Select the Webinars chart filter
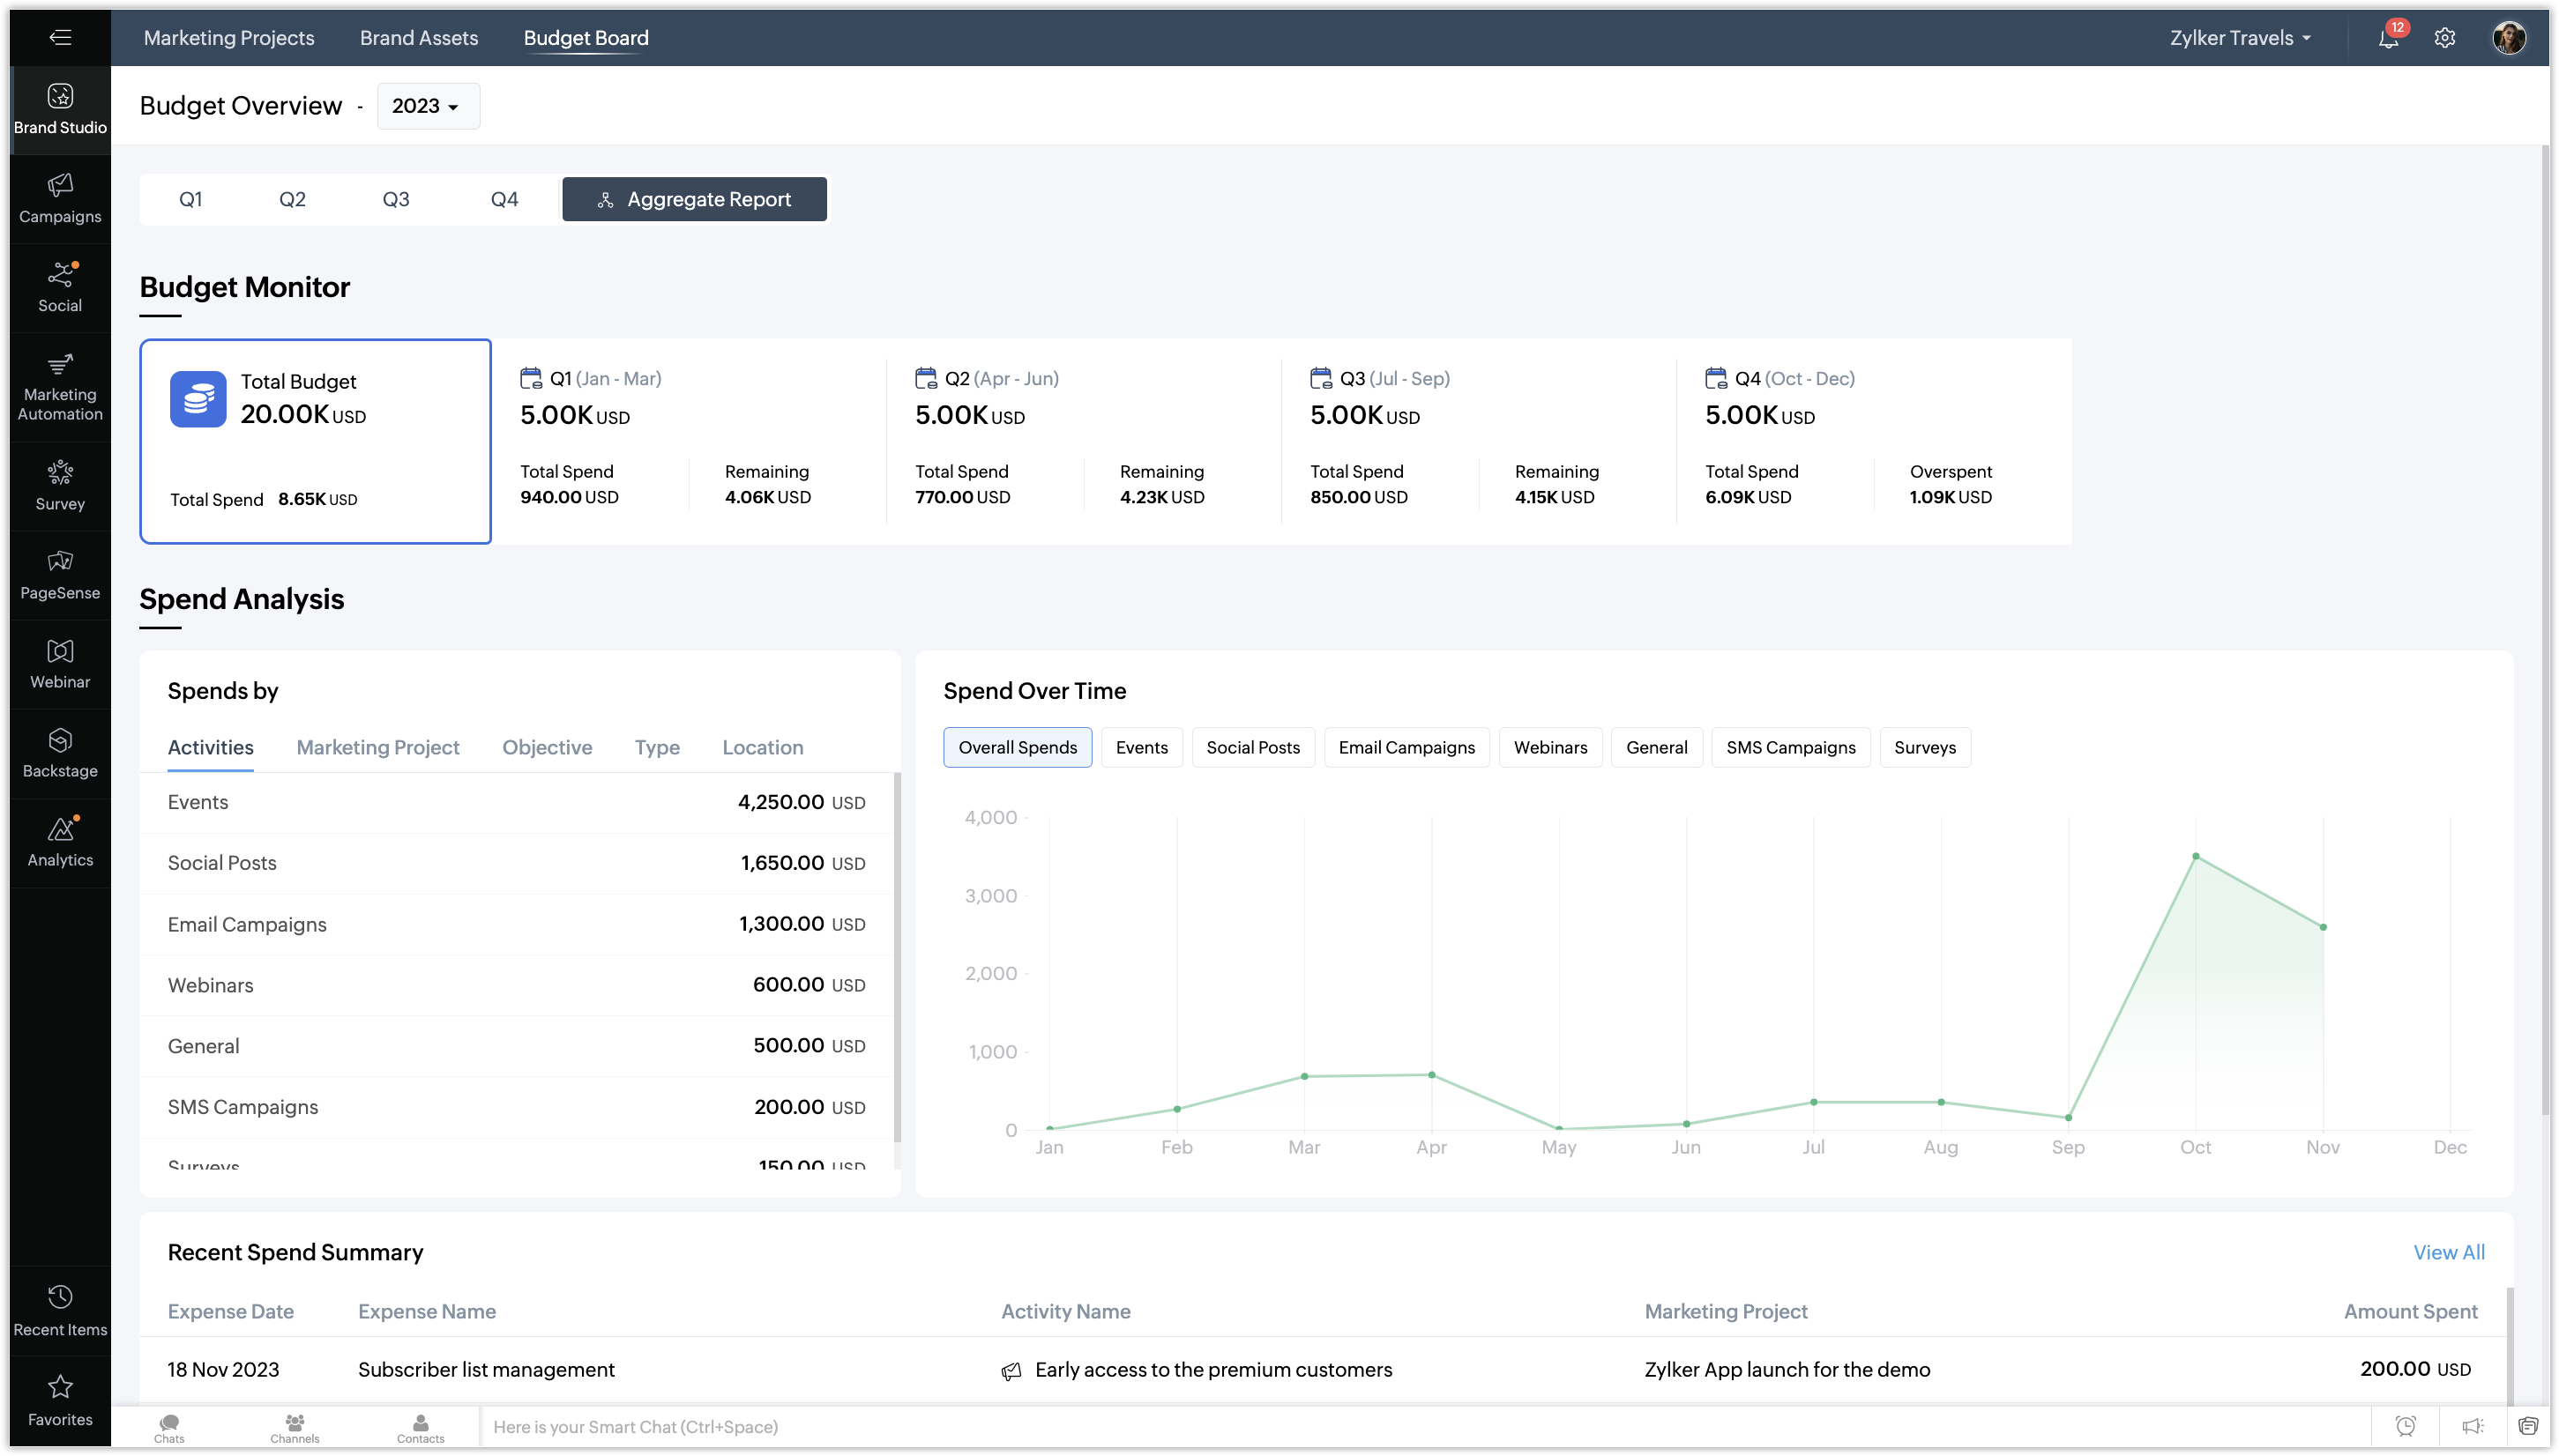The image size is (2559, 1456). pos(1549,747)
